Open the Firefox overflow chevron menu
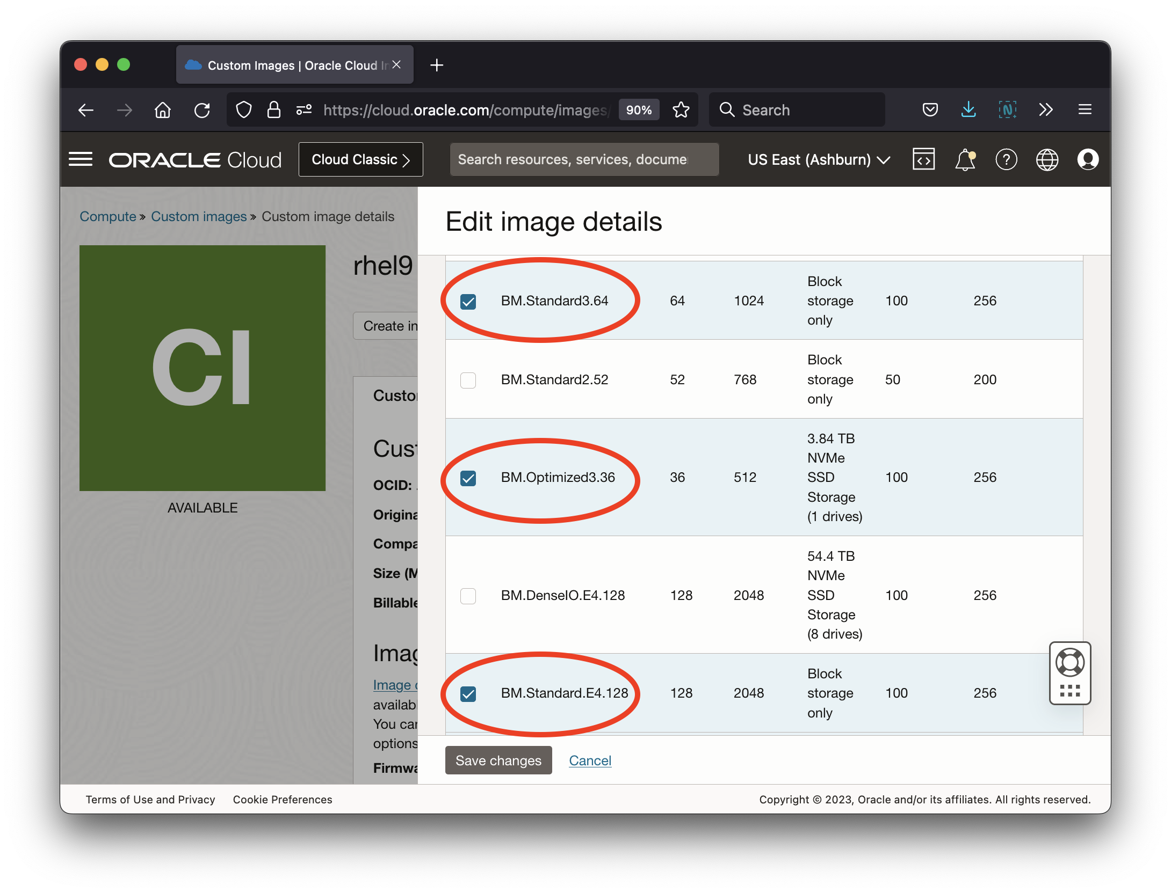This screenshot has width=1171, height=893. (x=1045, y=109)
